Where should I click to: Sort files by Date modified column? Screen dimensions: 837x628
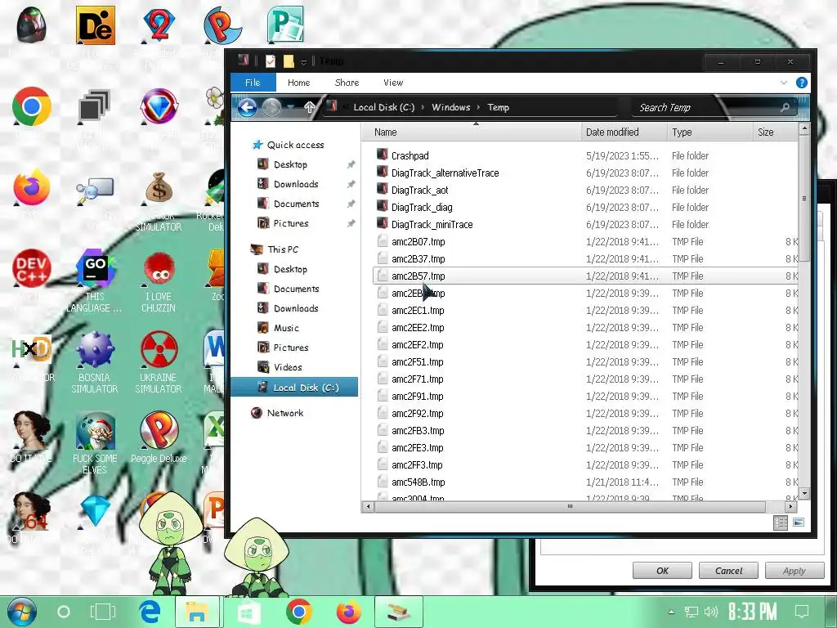624,132
